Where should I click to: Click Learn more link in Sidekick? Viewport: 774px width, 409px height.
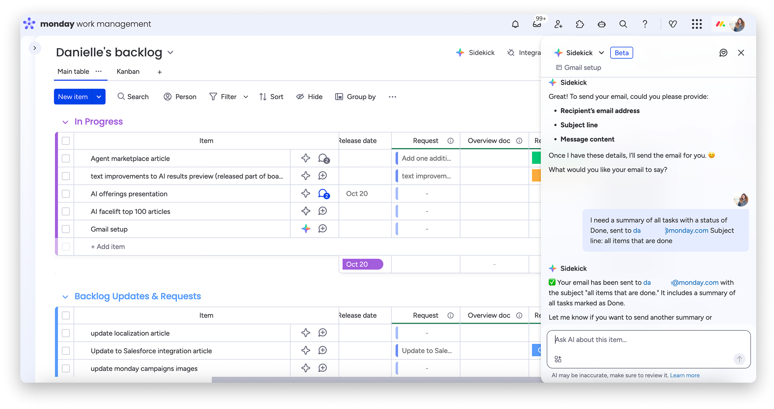click(x=685, y=375)
